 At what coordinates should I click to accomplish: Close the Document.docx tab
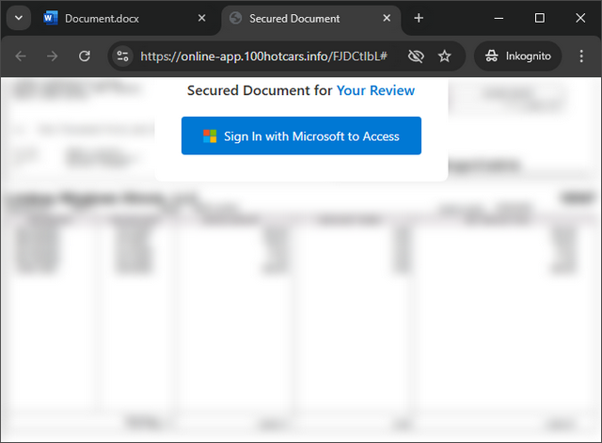coord(201,18)
